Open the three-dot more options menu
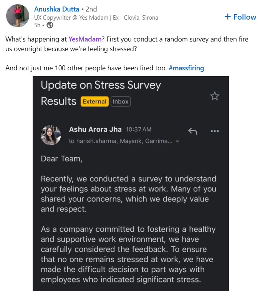 pos(215,131)
